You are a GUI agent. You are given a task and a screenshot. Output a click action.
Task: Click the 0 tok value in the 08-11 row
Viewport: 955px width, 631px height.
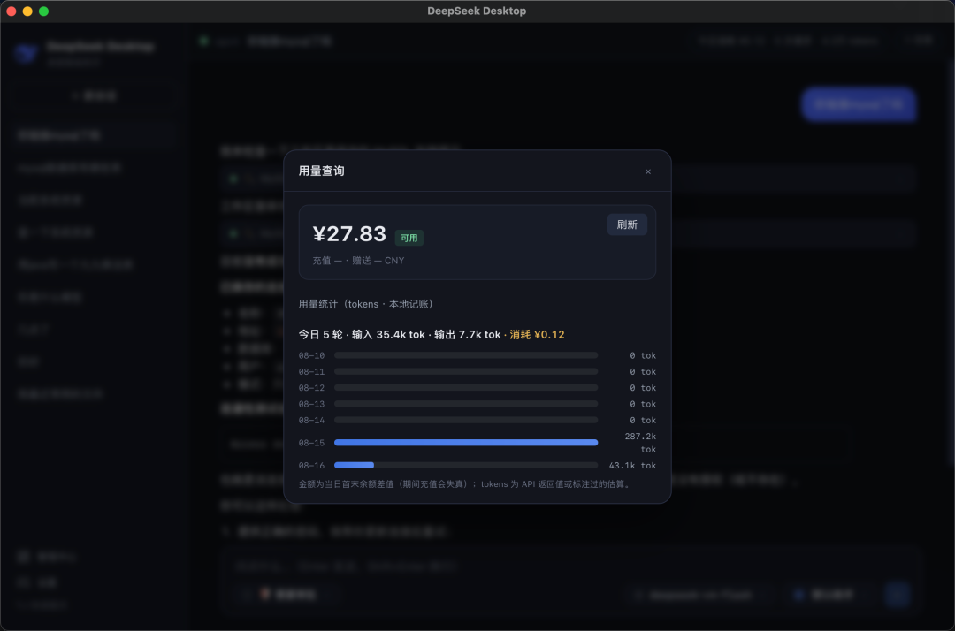643,372
